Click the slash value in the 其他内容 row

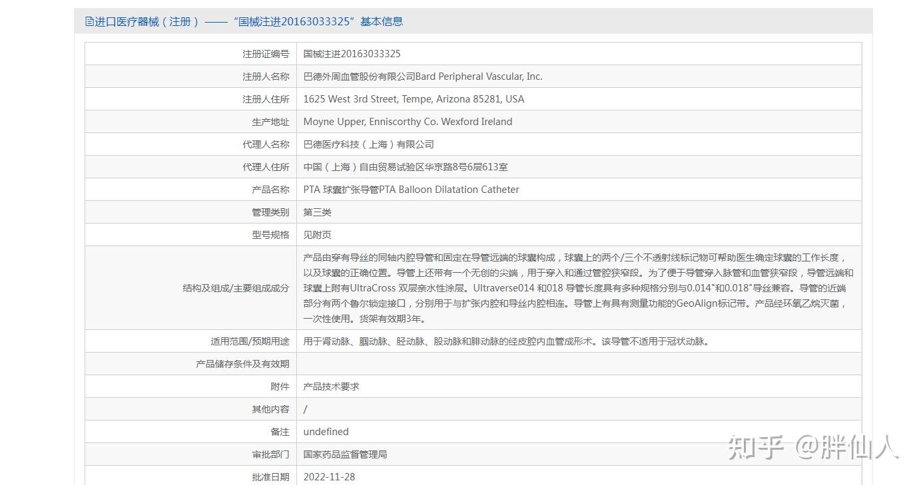coord(306,409)
